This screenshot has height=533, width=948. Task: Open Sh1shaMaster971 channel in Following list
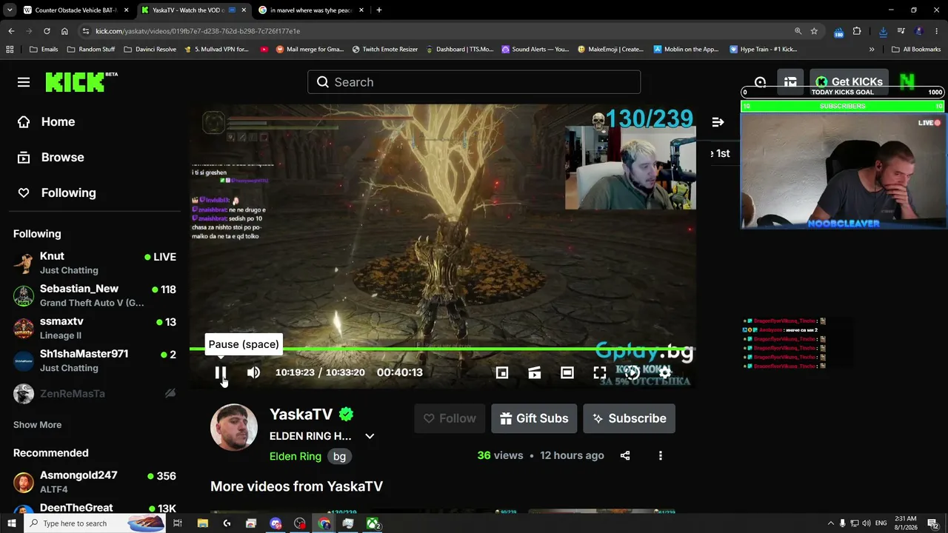click(95, 361)
